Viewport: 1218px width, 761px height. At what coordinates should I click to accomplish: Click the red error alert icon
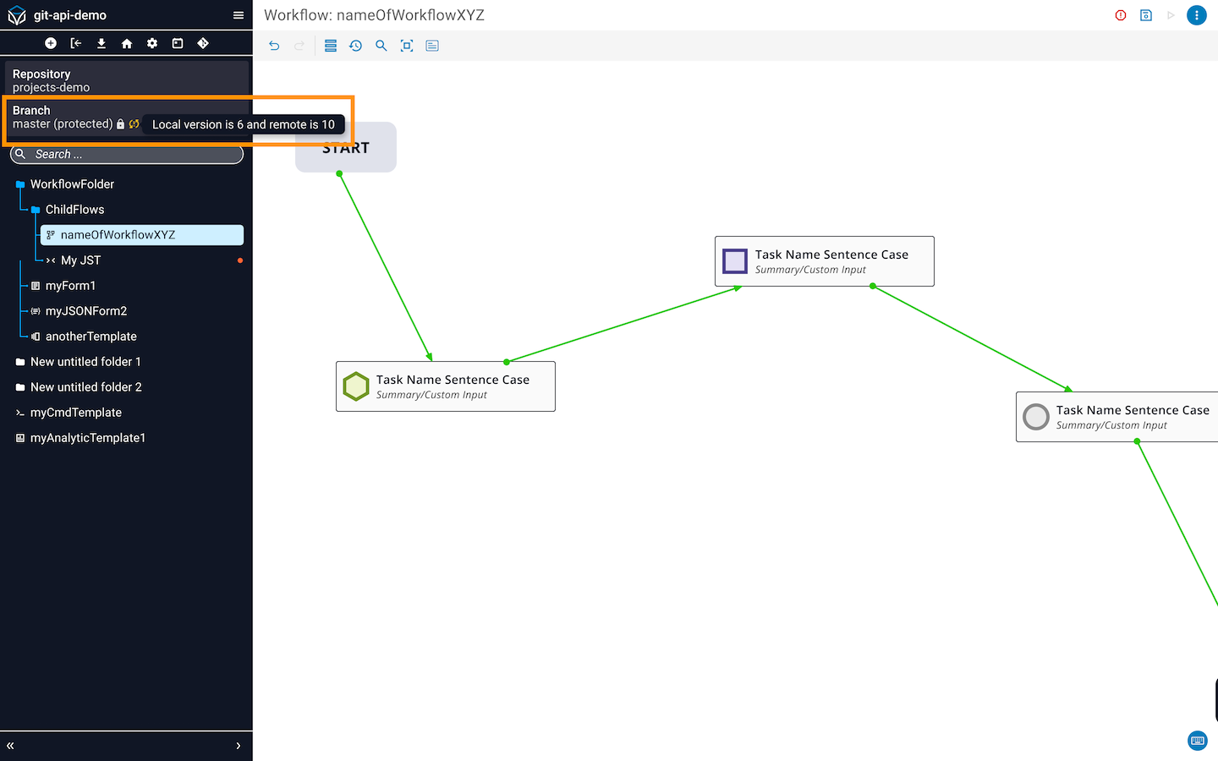click(1121, 15)
